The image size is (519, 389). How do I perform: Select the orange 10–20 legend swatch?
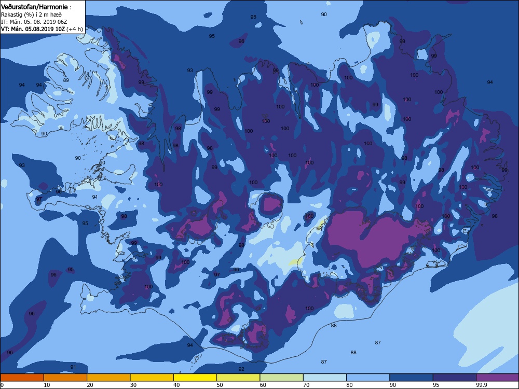point(65,378)
